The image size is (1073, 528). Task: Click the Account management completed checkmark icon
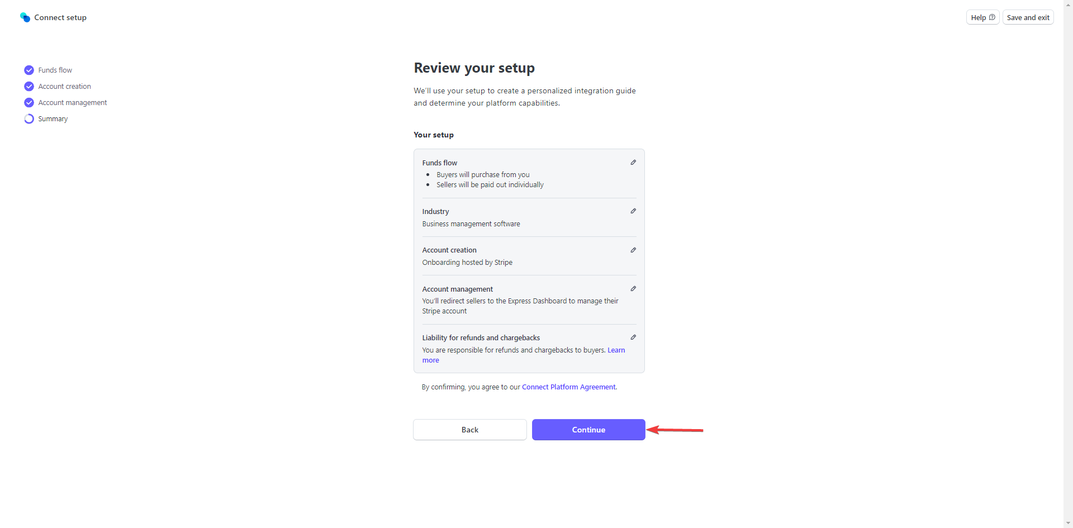[29, 102]
